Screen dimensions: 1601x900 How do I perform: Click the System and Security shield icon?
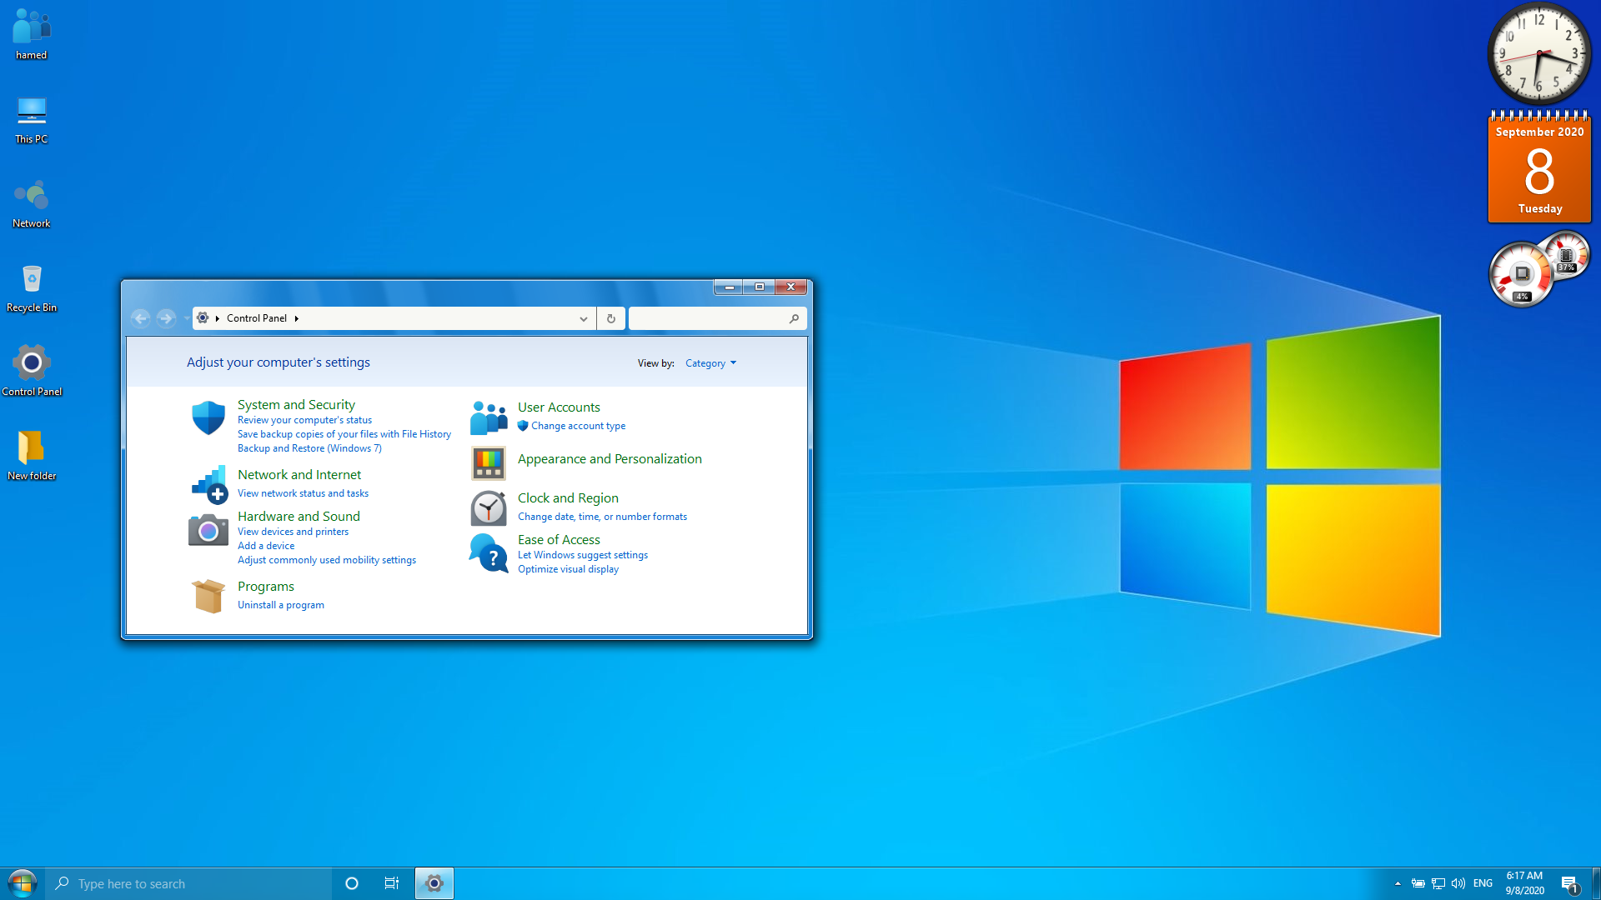point(208,417)
